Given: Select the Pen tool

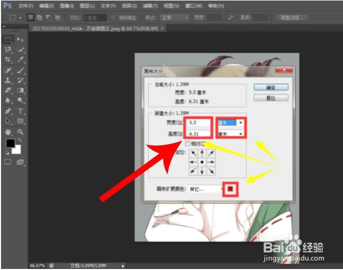Looking at the screenshot, I should click(8, 111).
